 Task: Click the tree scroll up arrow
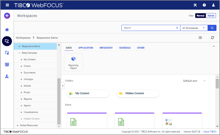pos(59,45)
